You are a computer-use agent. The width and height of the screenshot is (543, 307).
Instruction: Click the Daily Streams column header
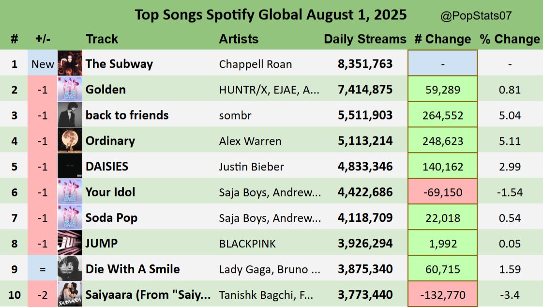click(365, 39)
